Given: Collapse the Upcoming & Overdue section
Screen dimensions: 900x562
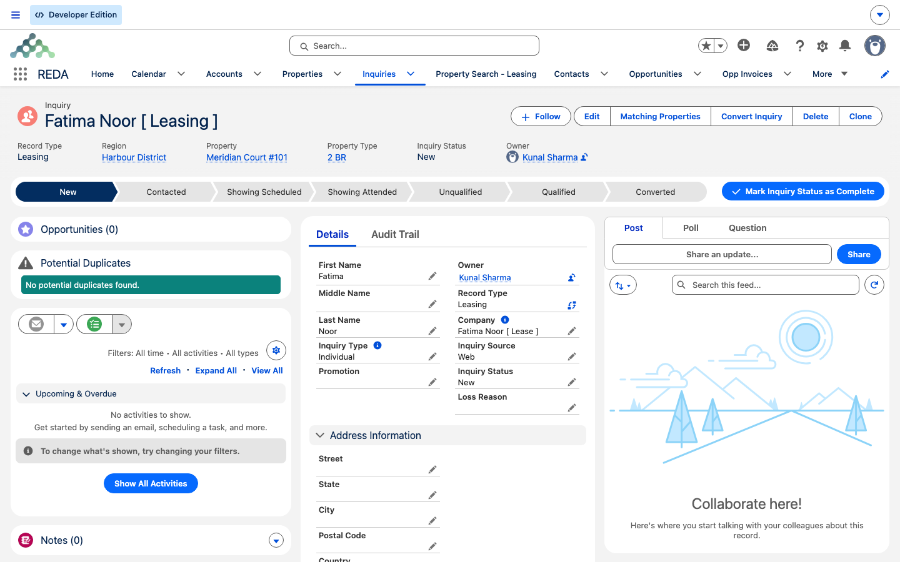Looking at the screenshot, I should [26, 394].
